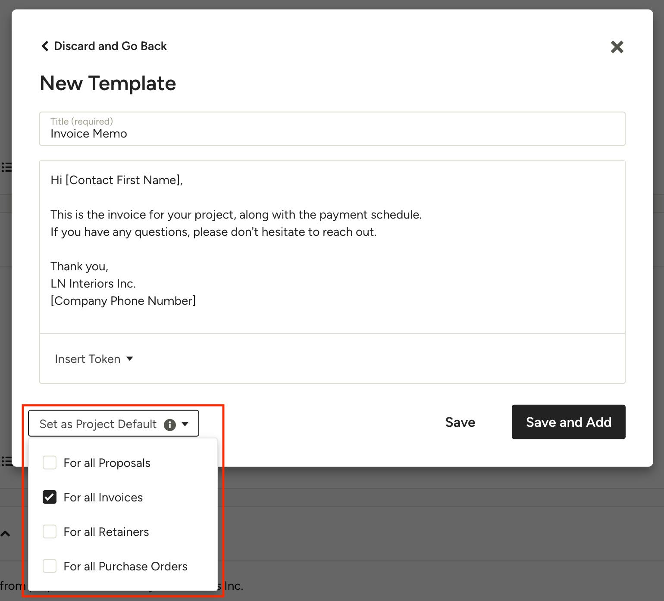This screenshot has width=664, height=601.
Task: Click inside the template body text area
Action: (332, 247)
